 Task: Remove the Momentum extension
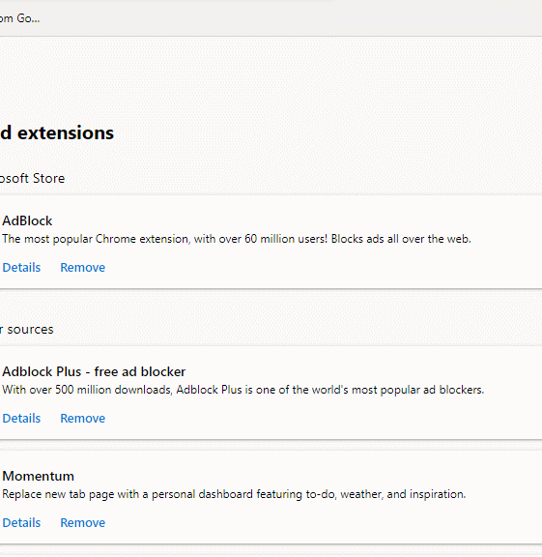tap(83, 523)
